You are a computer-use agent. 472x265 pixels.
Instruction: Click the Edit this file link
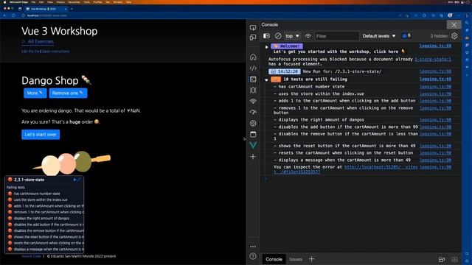30,52
